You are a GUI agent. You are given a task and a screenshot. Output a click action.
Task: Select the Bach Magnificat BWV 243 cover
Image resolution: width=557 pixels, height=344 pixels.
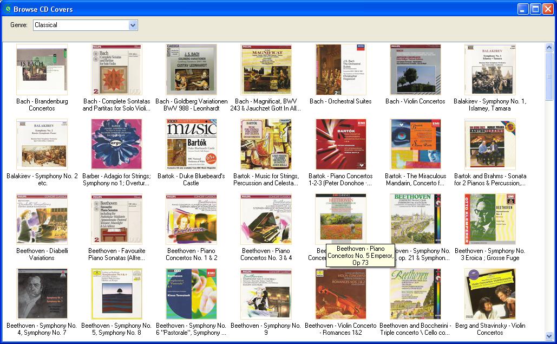point(266,70)
